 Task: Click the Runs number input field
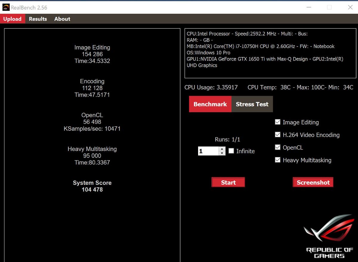(x=208, y=151)
